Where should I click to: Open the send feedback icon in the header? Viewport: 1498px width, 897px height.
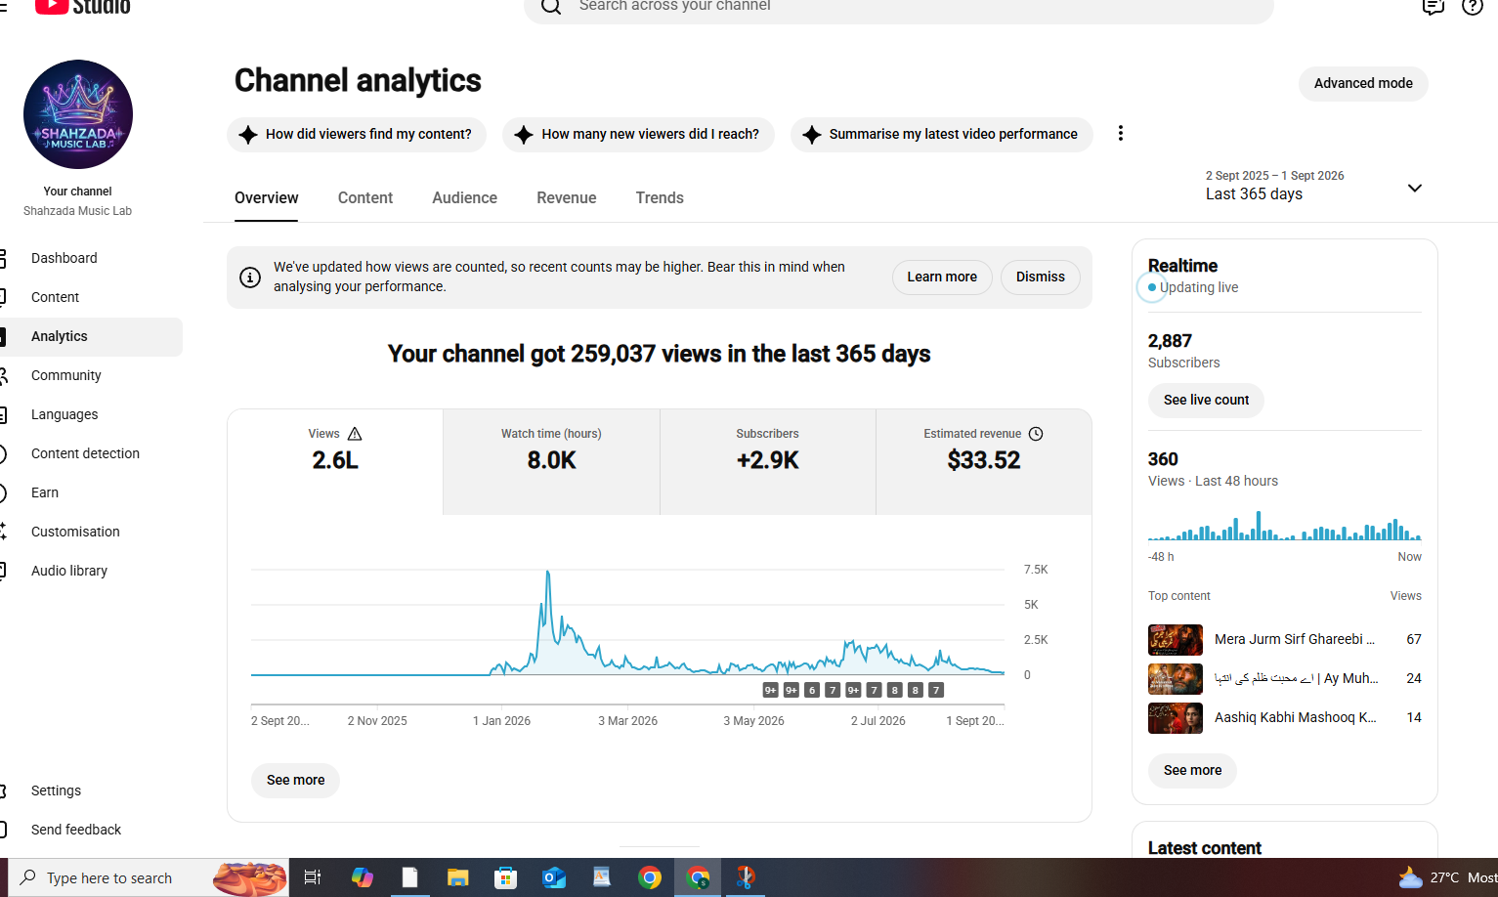pyautogui.click(x=1433, y=7)
